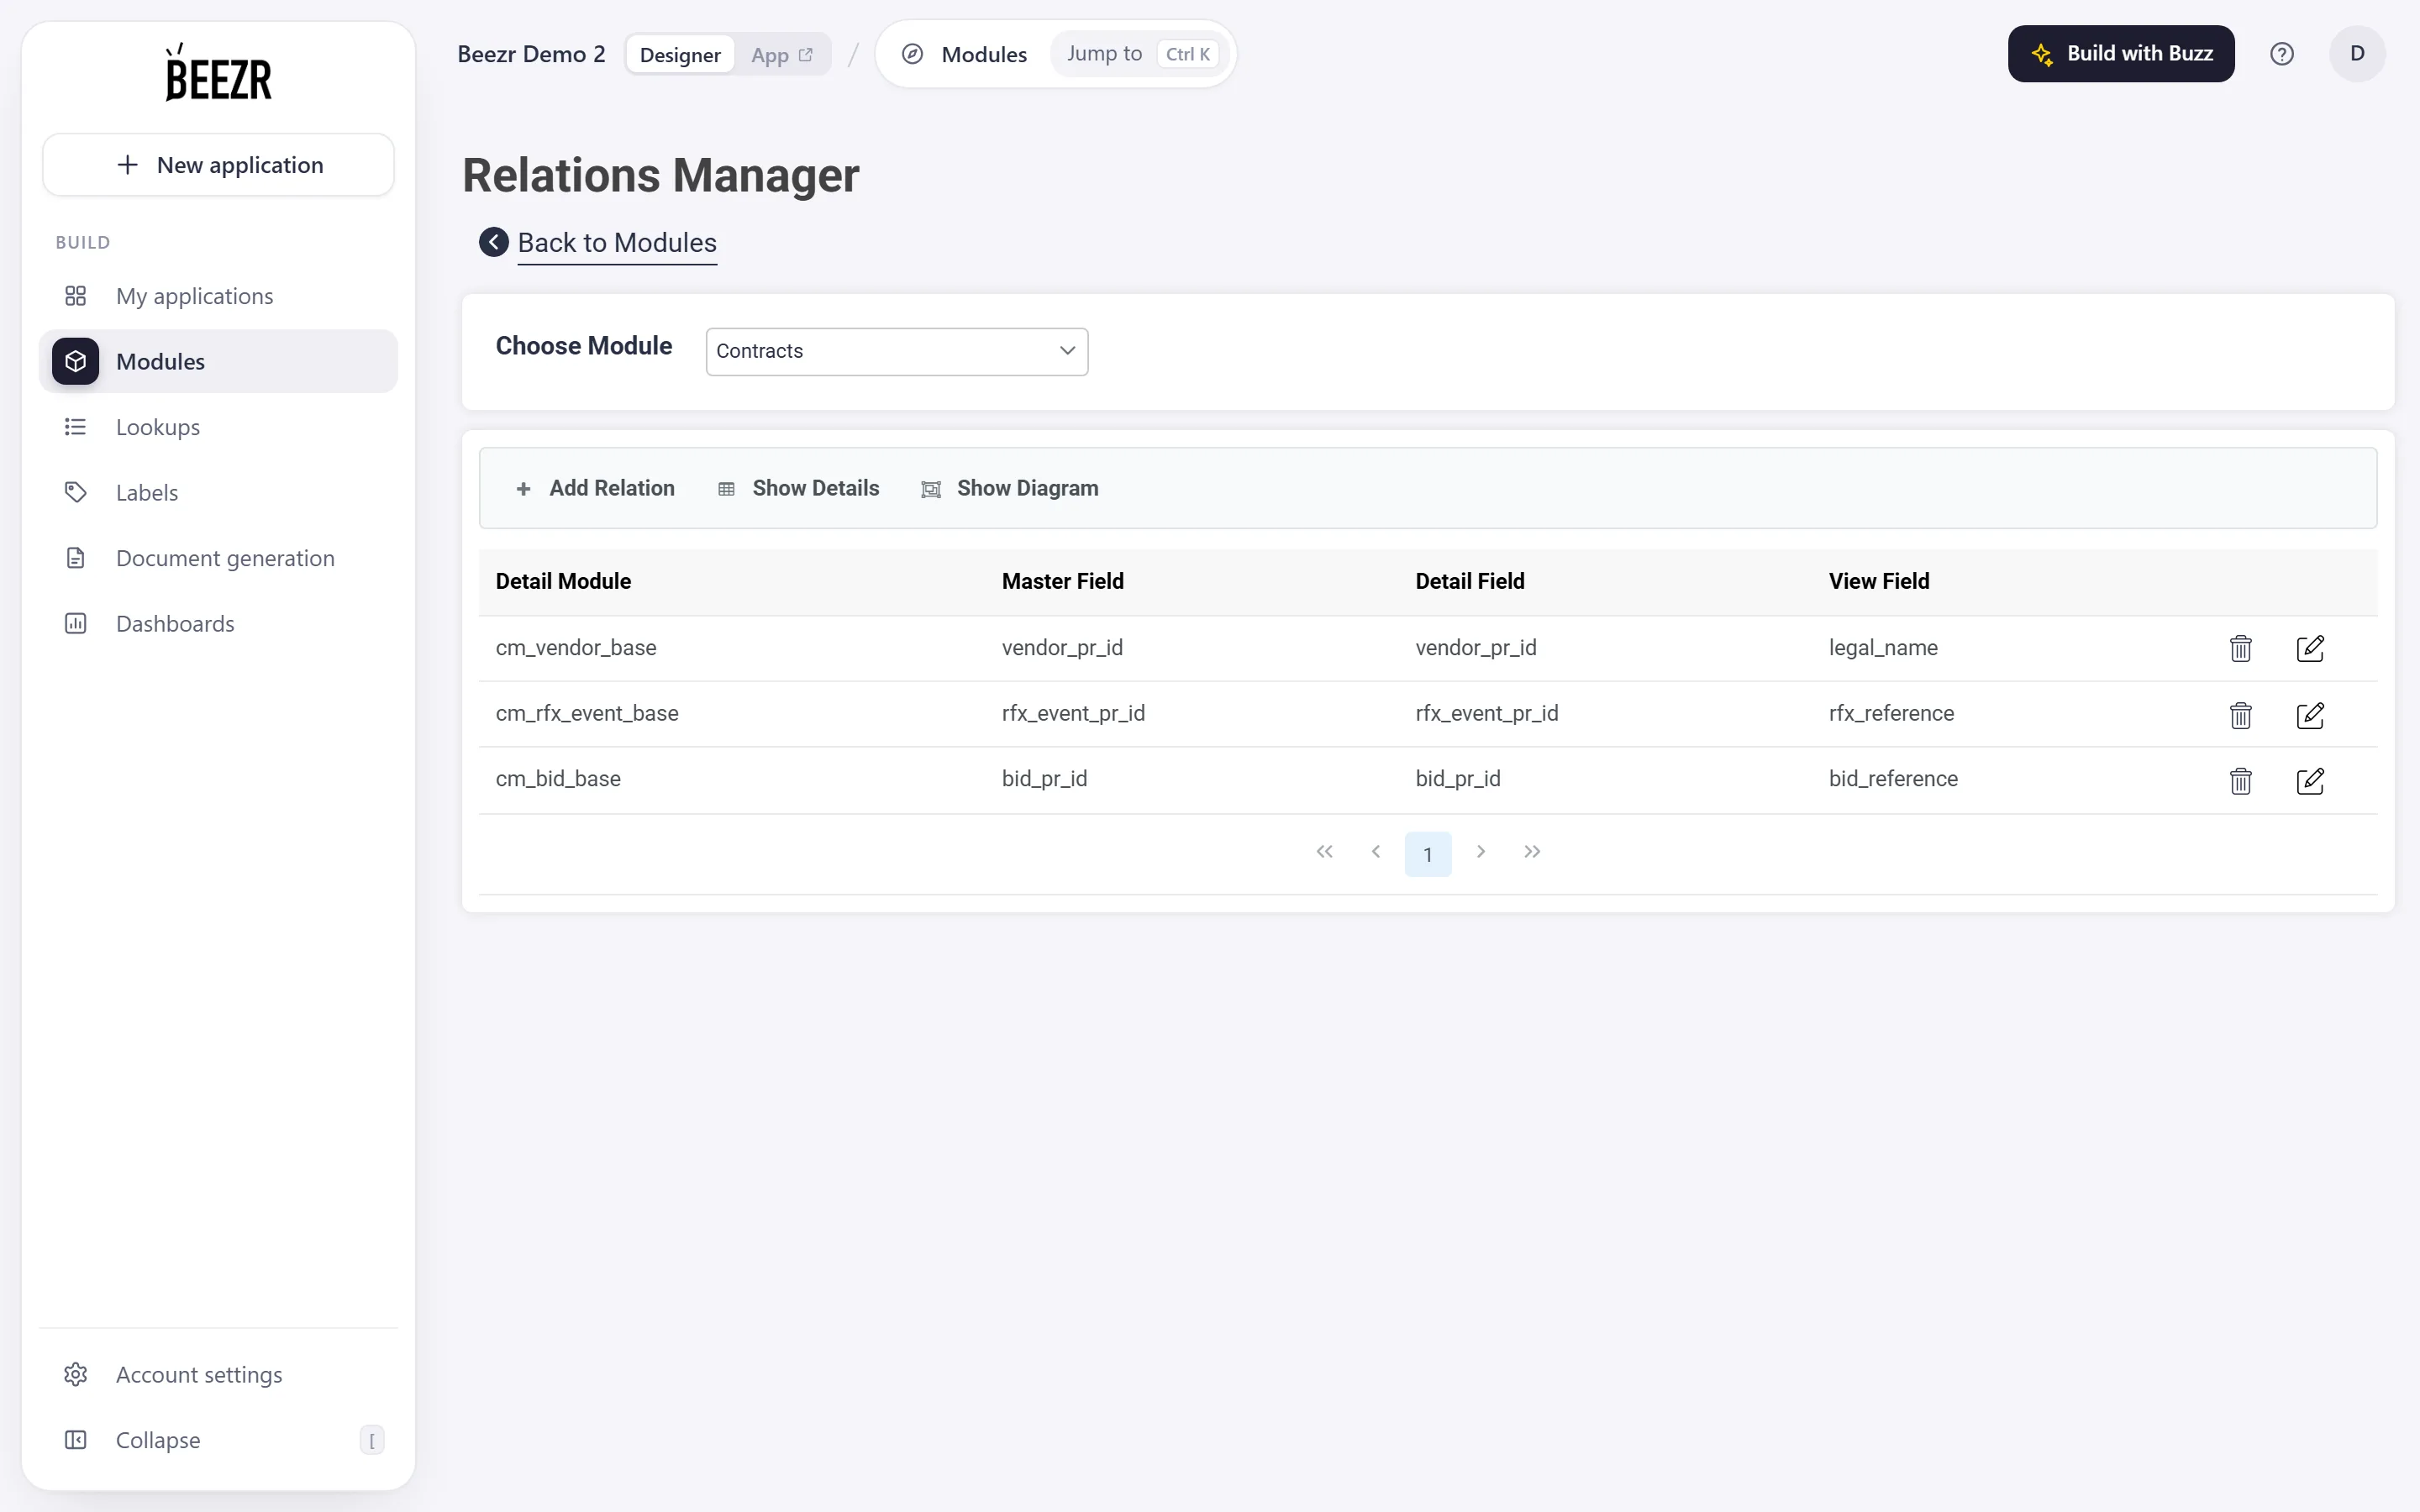The image size is (2420, 1512).
Task: Select page 1 in pagination
Action: pos(1428,854)
